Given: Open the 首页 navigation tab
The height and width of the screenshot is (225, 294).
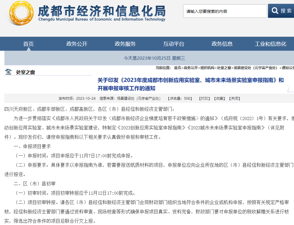Looking at the screenshot, I should tap(29, 44).
